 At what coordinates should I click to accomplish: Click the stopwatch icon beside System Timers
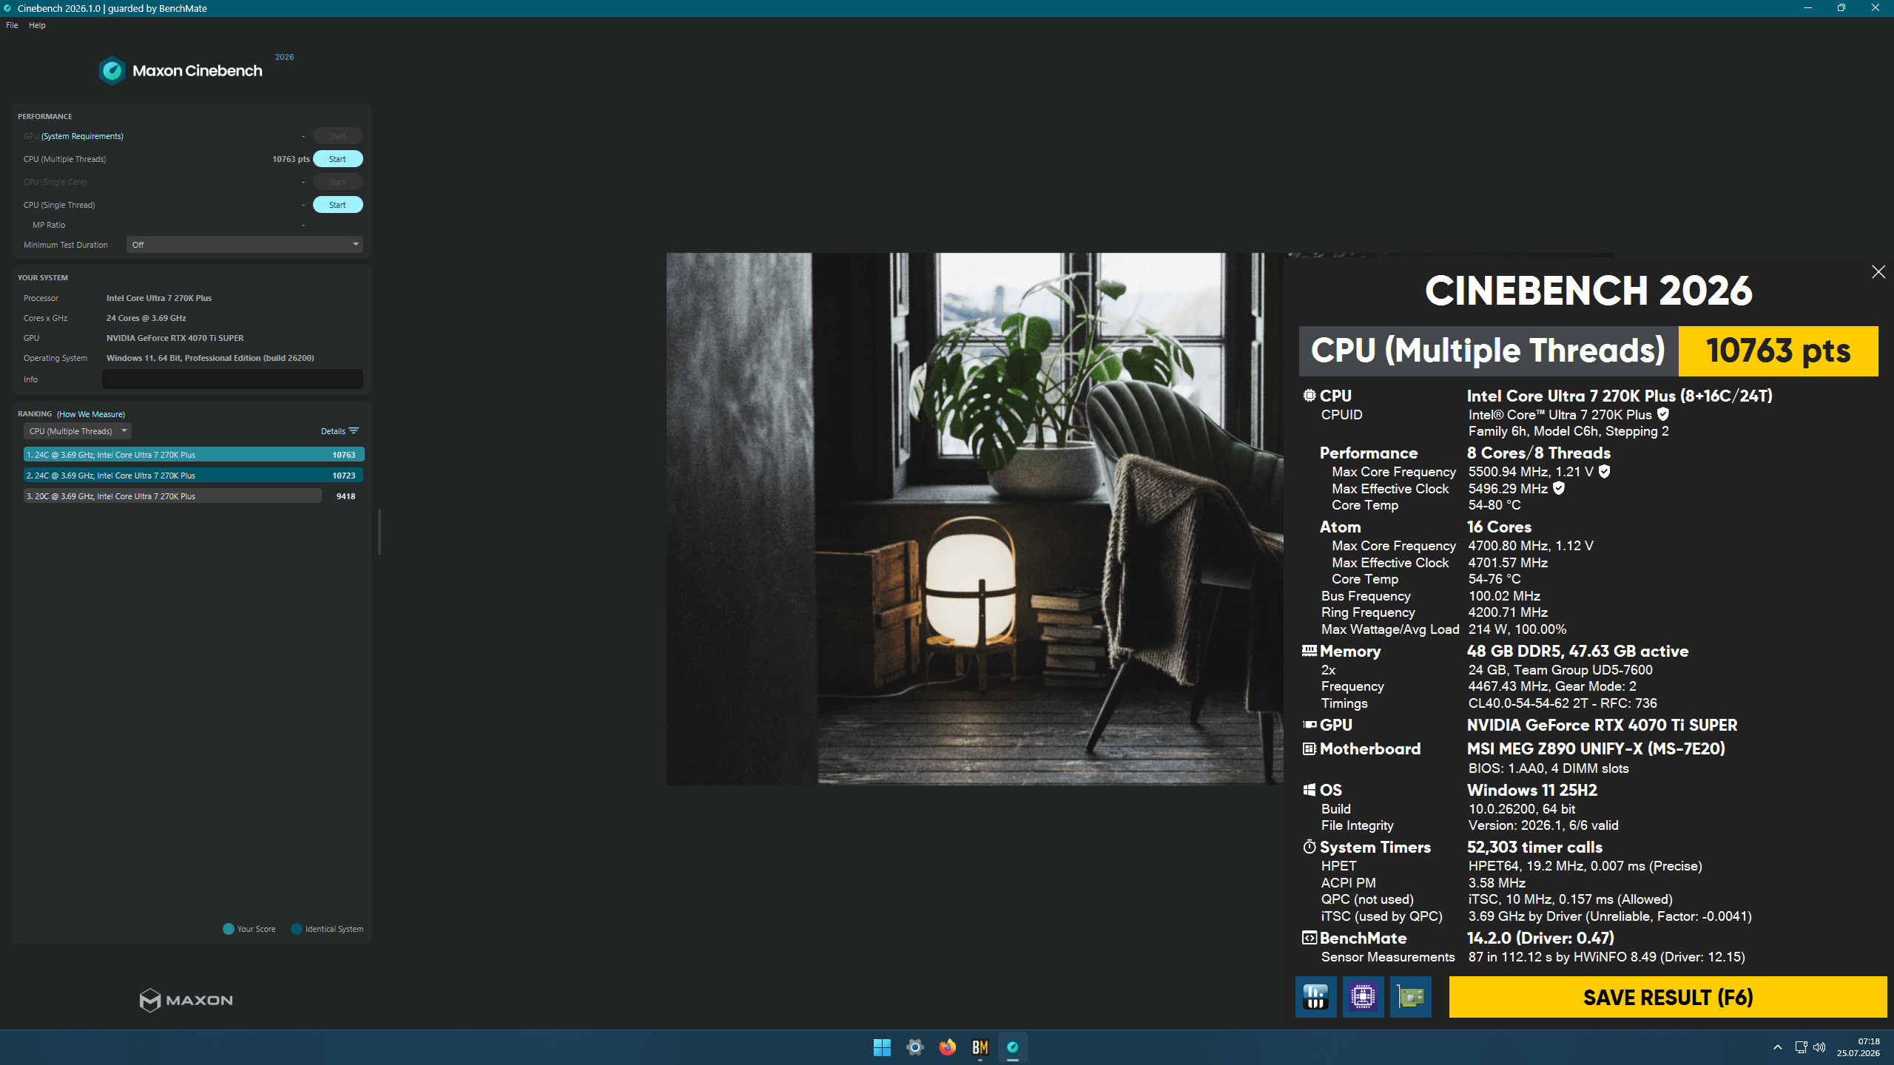click(1310, 847)
